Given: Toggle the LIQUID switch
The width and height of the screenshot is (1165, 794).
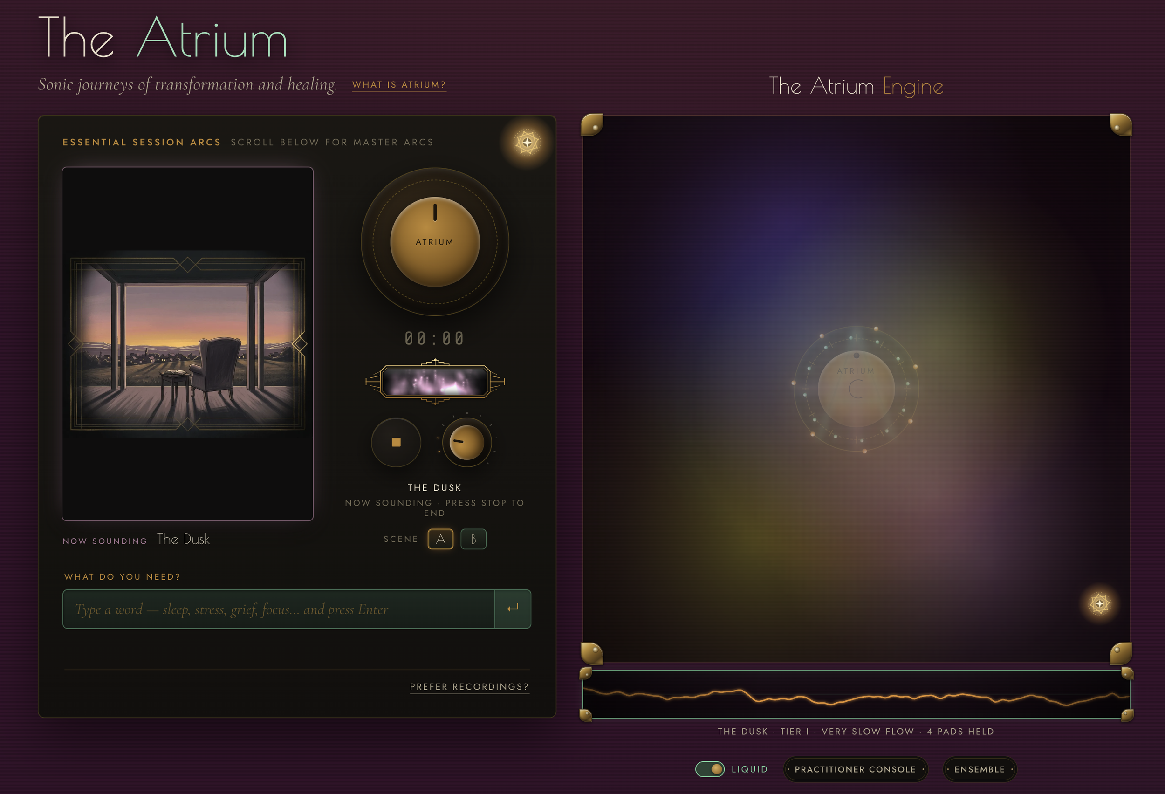Looking at the screenshot, I should pos(710,769).
